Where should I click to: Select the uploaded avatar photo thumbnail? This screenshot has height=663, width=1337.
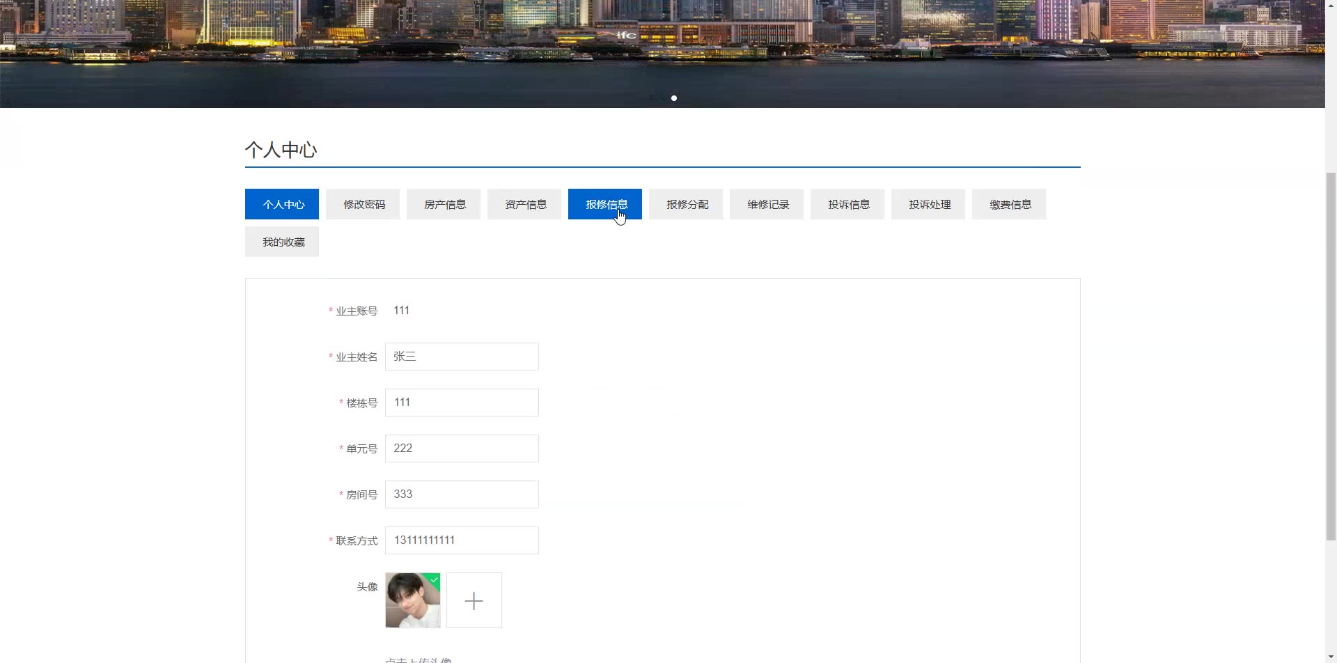coord(412,600)
